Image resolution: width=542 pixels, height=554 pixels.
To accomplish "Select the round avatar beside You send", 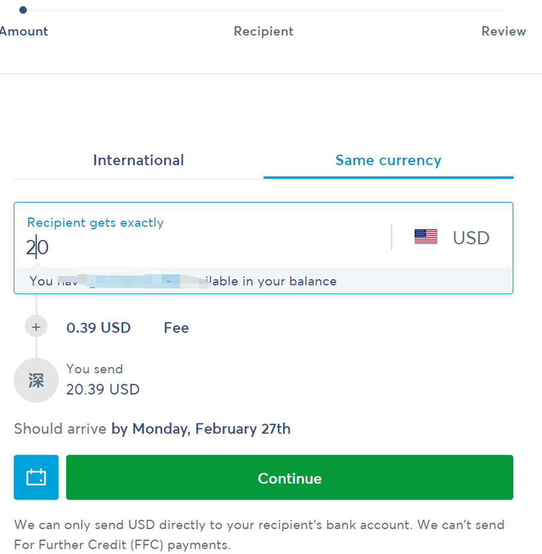I will 36,380.
